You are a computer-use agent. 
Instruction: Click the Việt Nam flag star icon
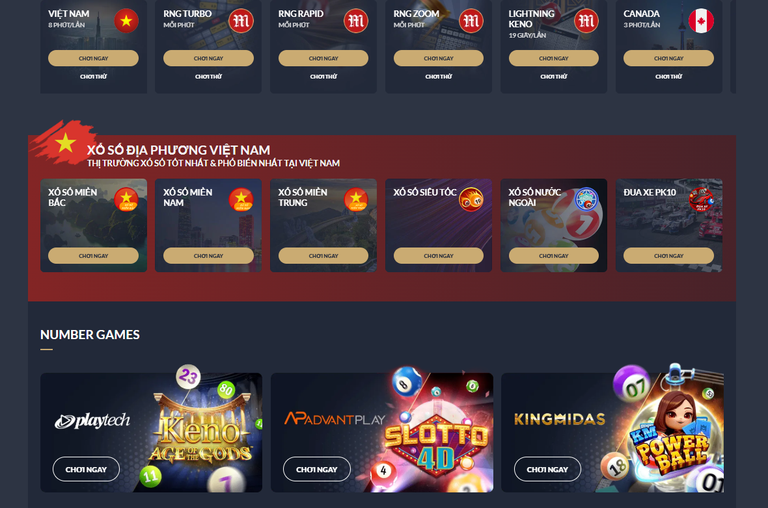coord(126,21)
